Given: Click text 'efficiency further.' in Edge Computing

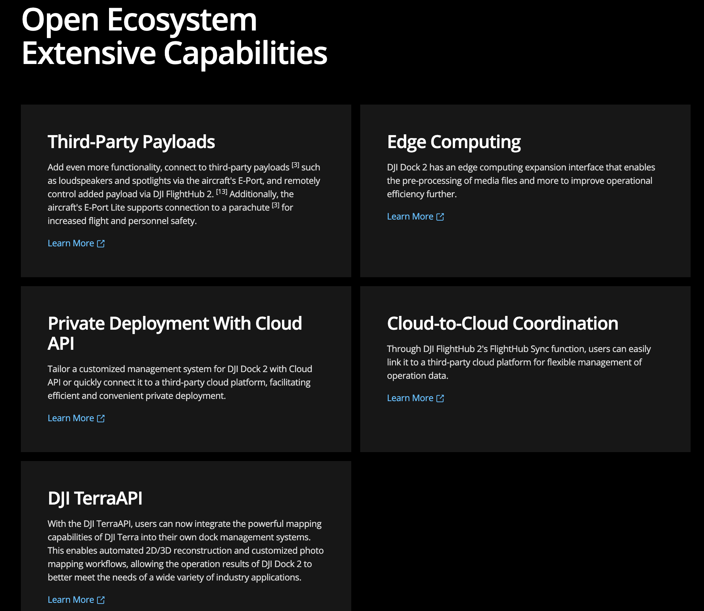Looking at the screenshot, I should coord(422,194).
